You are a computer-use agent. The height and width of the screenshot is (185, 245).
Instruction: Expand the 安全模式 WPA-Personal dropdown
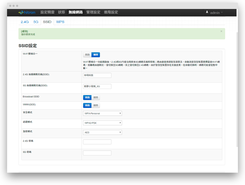(102, 113)
